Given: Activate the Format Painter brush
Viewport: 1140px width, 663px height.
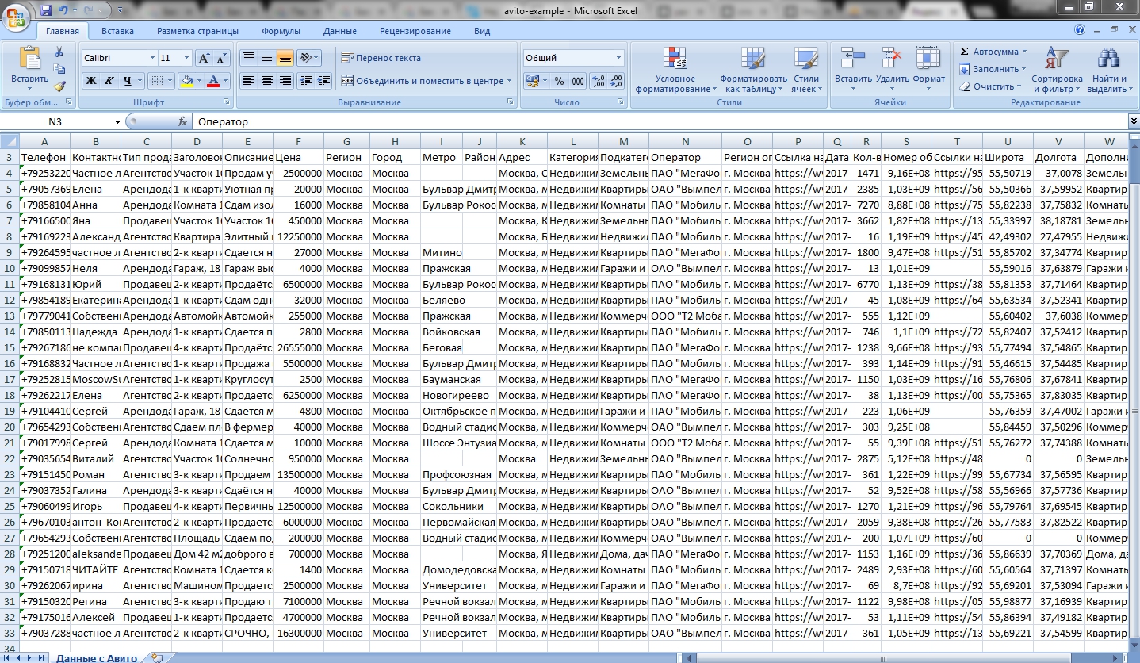Looking at the screenshot, I should tap(59, 86).
